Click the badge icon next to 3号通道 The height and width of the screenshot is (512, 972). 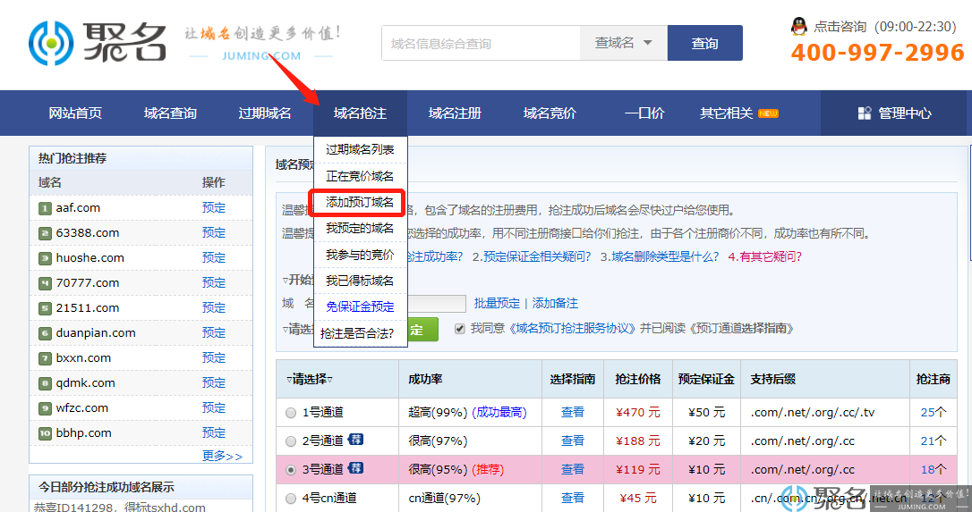[x=356, y=468]
